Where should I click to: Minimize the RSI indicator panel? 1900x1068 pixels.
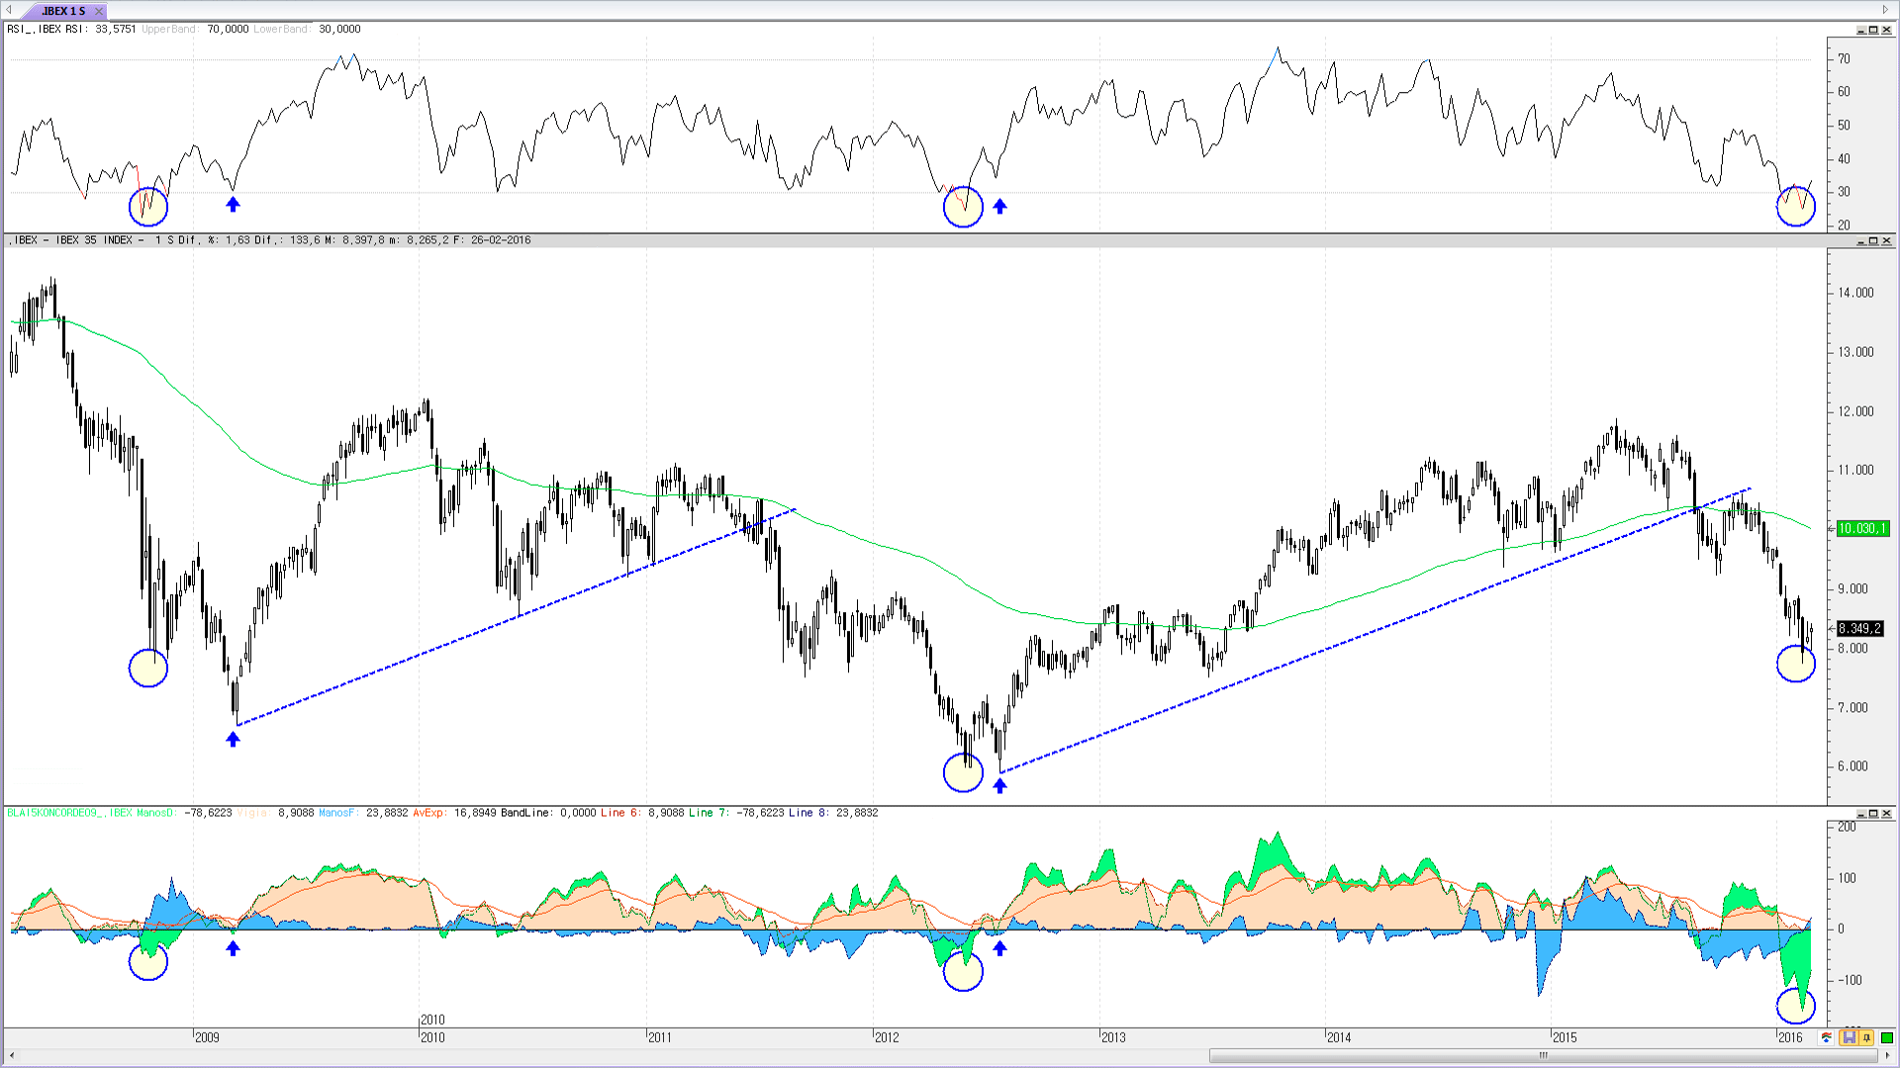tap(1859, 30)
